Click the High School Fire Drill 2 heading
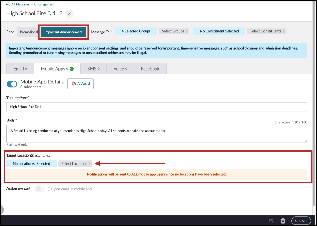 34,13
